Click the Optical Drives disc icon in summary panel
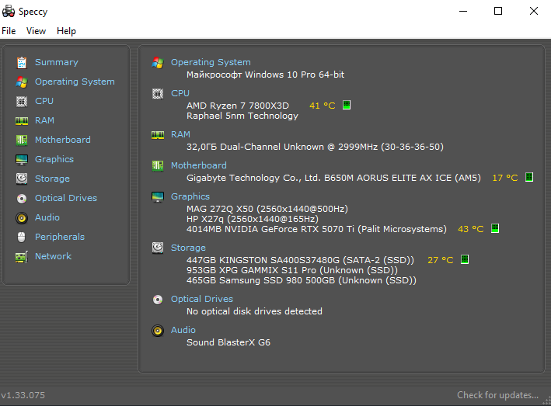 (x=158, y=300)
